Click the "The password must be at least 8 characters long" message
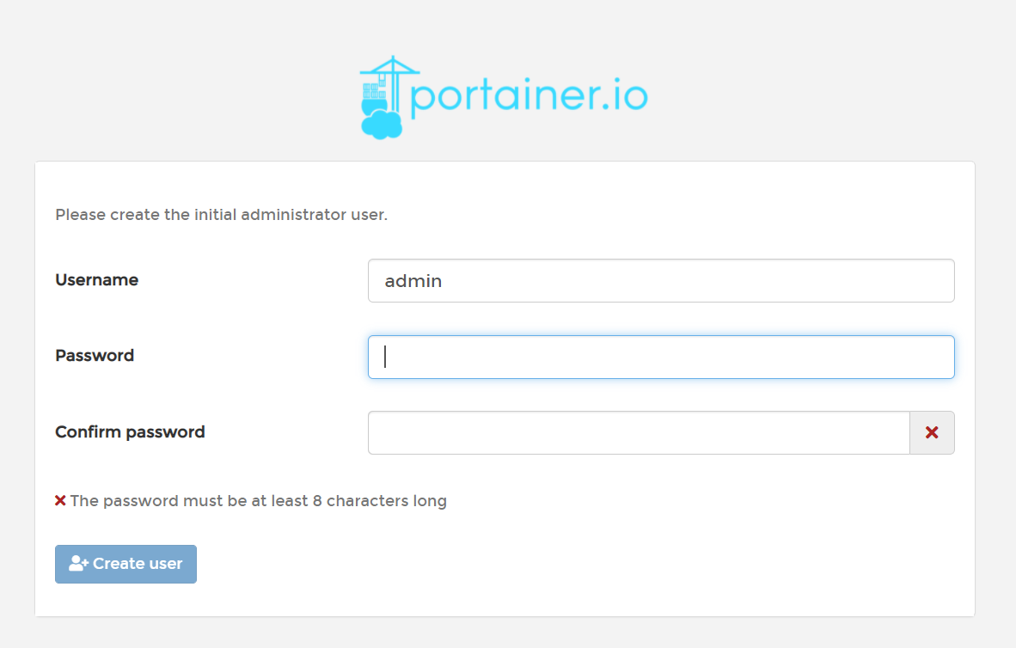This screenshot has height=648, width=1016. click(259, 501)
